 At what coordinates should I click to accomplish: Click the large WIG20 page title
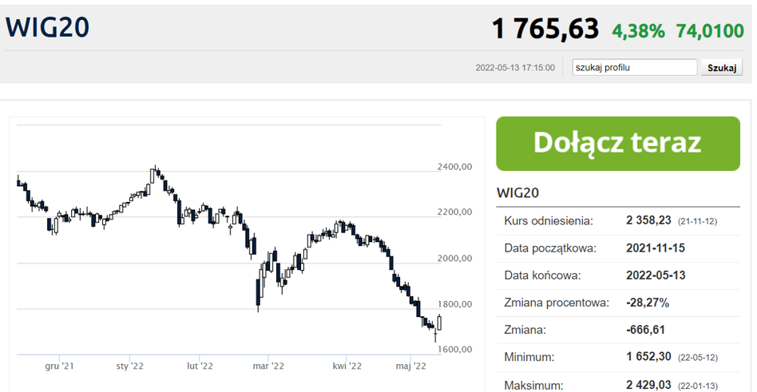point(48,27)
